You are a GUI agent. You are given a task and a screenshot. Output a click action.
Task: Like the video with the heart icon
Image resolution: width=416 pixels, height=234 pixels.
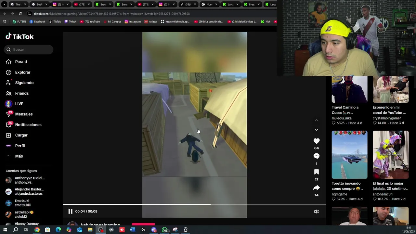[x=317, y=141]
